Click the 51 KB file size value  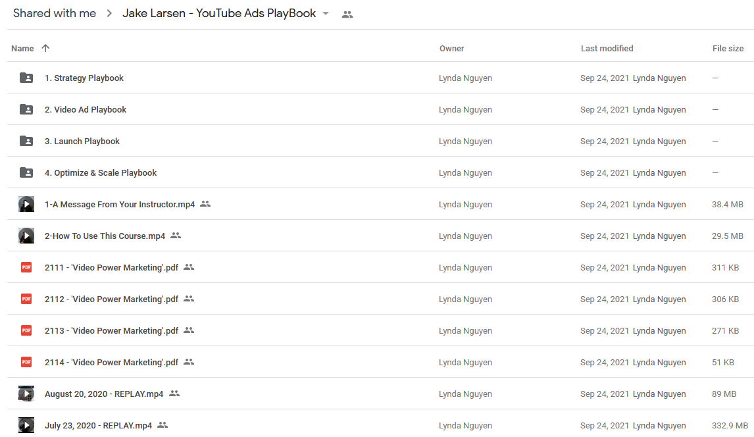[722, 363]
